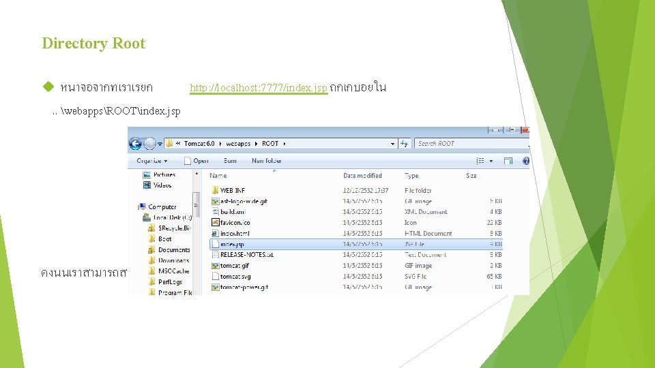Expand arrow after ROOT breadcrumb
This screenshot has height=368, width=655.
pos(285,144)
